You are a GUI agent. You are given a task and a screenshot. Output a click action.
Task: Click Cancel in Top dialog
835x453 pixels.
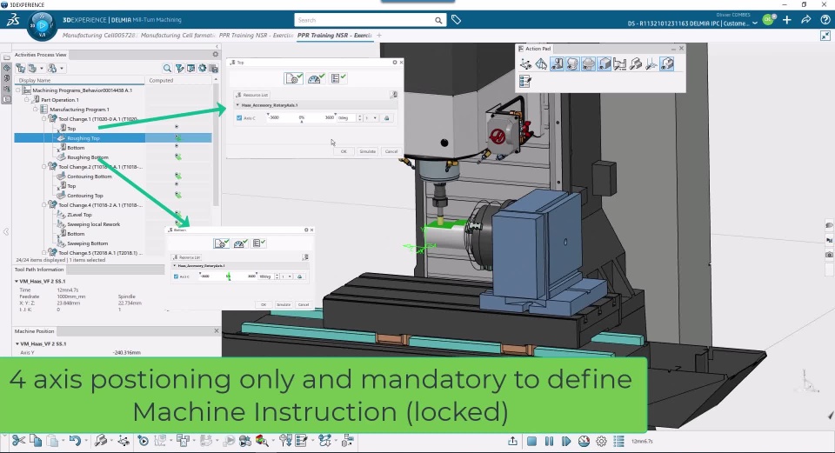click(x=391, y=151)
